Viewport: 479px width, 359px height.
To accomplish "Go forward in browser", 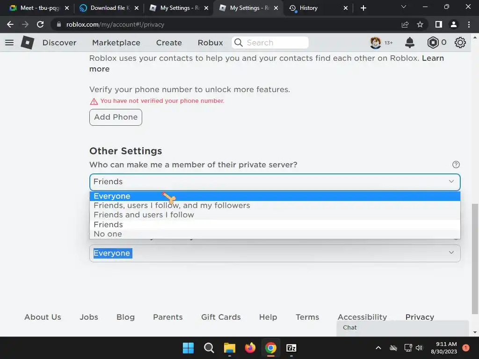I will point(25,24).
